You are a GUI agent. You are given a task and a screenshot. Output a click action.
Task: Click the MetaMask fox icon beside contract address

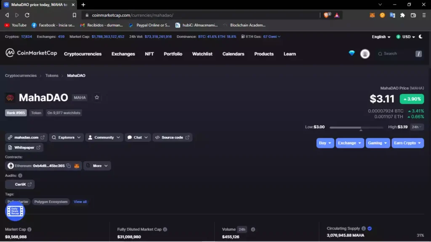point(77,166)
